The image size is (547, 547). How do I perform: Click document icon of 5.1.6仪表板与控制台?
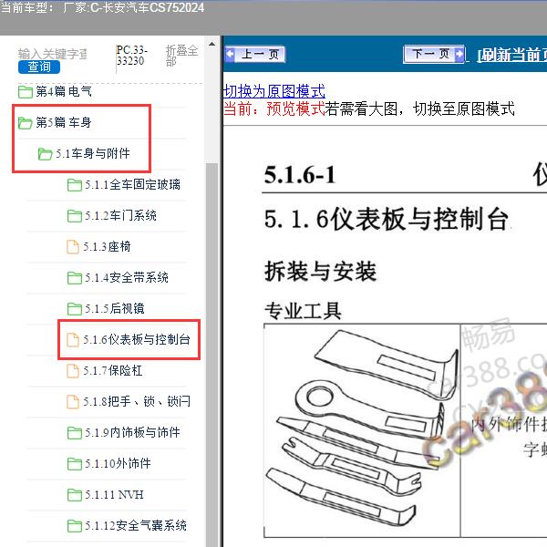click(x=73, y=340)
